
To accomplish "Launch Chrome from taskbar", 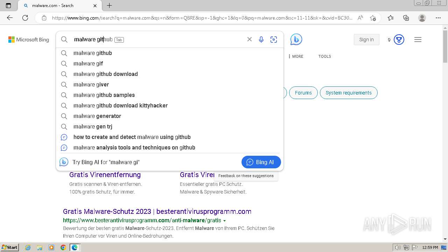I will coord(63,247).
